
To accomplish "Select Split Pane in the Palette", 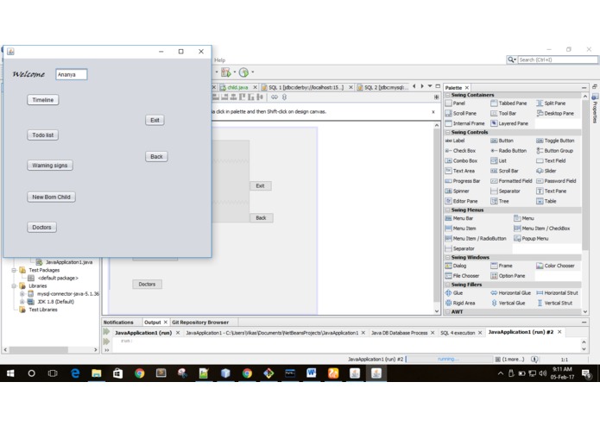I will [551, 103].
